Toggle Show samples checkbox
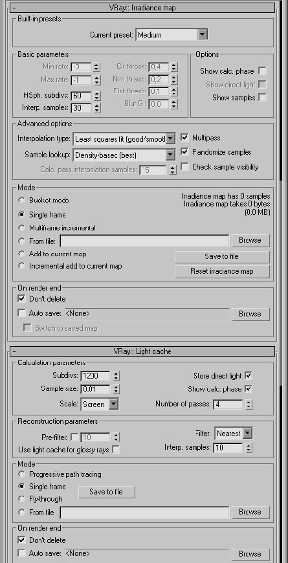Image resolution: width=288 pixels, height=563 pixels. point(263,97)
